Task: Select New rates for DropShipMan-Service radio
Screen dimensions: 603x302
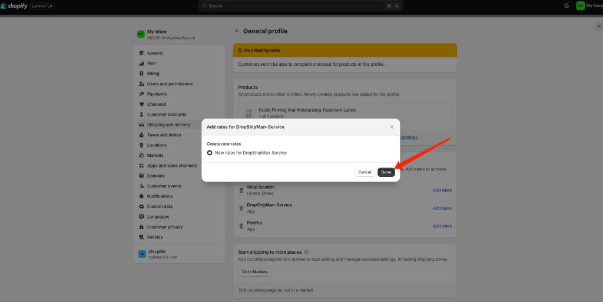Action: (x=210, y=153)
